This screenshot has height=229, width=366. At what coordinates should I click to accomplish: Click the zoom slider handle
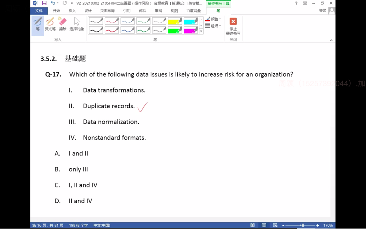point(303,225)
